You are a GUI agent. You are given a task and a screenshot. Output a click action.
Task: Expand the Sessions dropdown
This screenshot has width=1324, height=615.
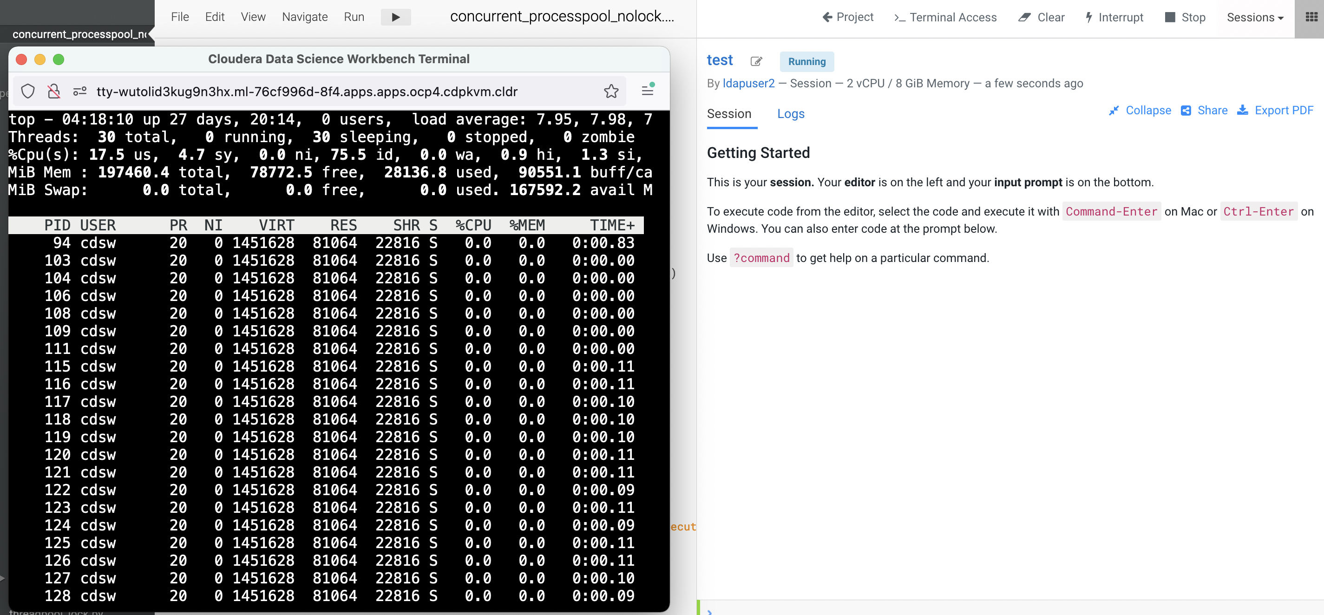[x=1255, y=18]
